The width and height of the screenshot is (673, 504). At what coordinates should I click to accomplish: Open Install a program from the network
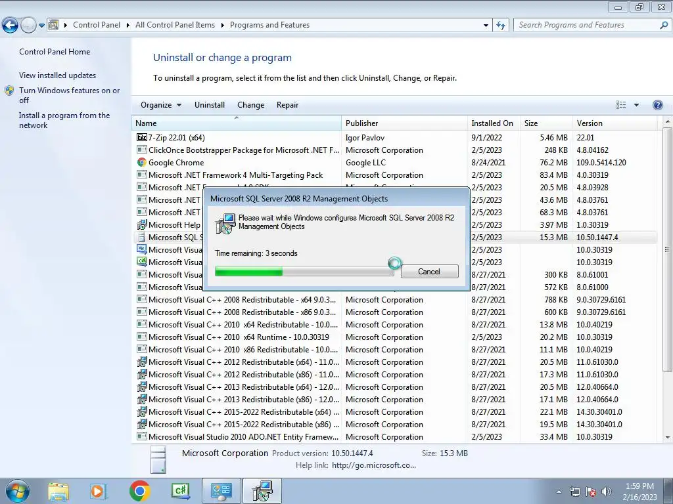pos(64,121)
